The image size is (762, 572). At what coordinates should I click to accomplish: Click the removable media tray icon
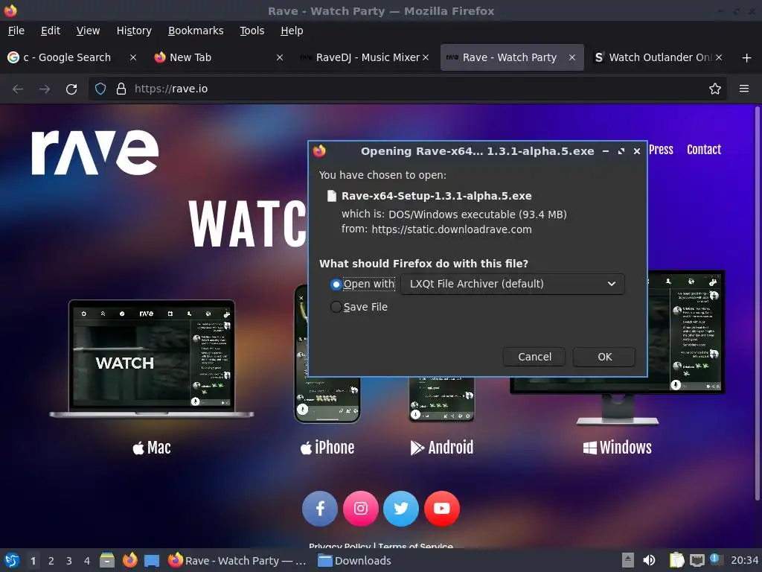[627, 561]
